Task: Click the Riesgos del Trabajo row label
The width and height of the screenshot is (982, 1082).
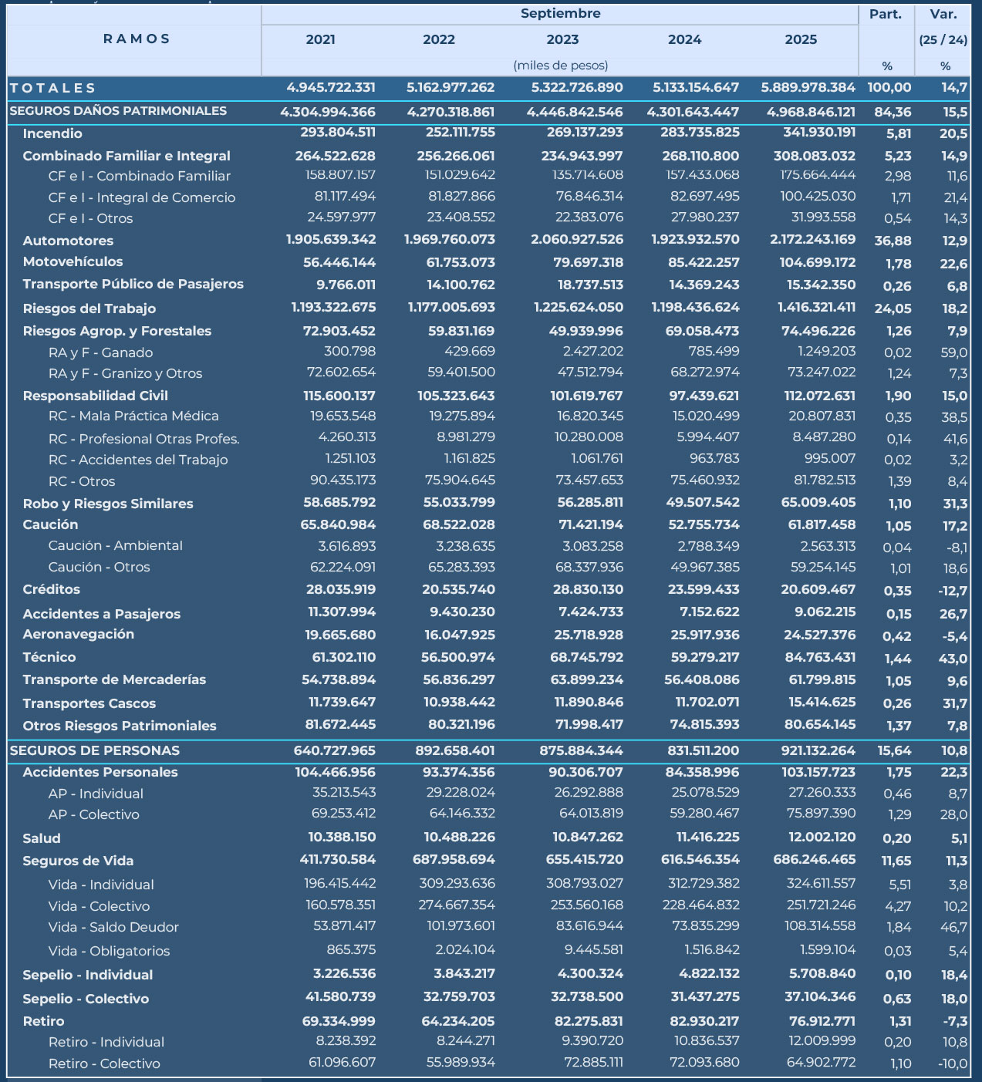Action: [89, 308]
